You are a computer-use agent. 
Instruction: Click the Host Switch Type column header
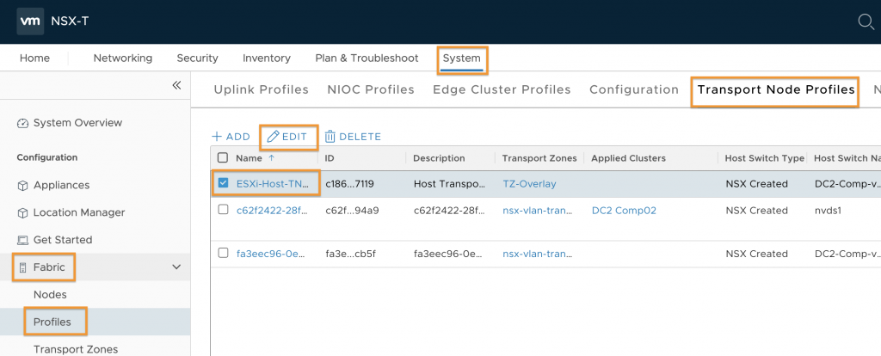(765, 158)
